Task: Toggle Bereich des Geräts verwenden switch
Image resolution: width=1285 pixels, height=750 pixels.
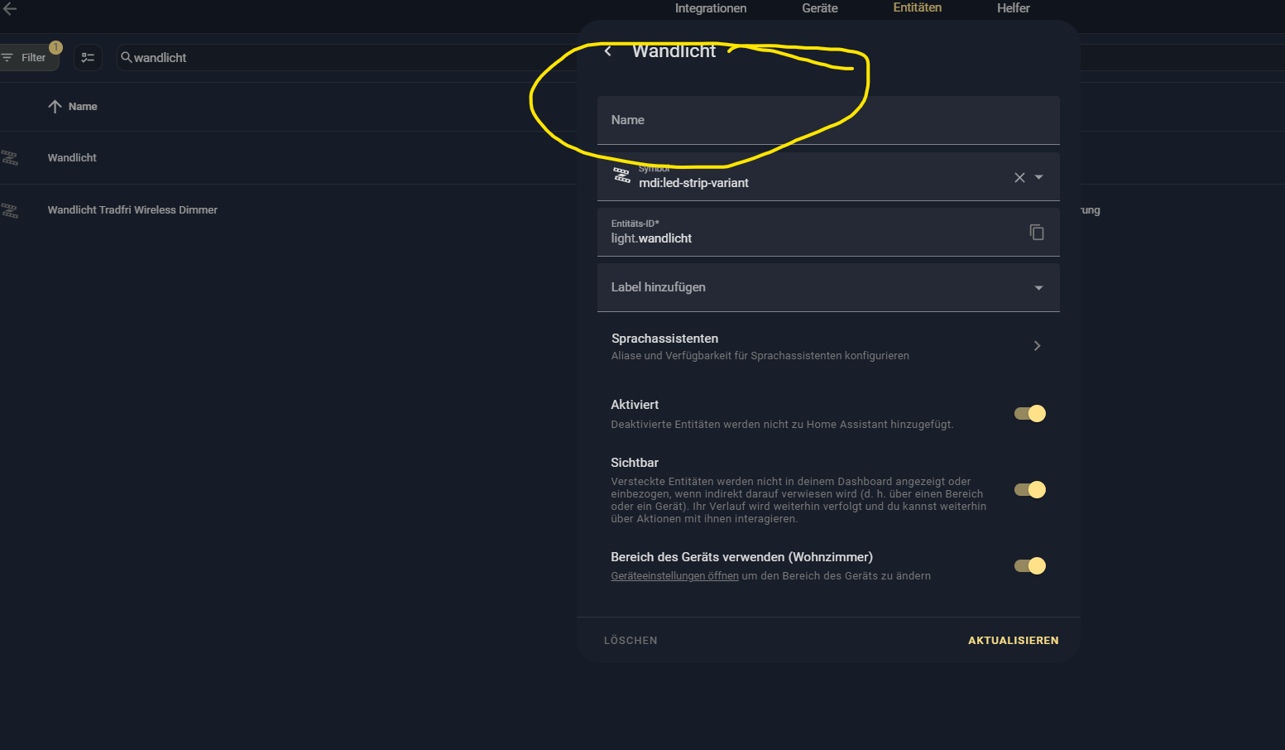Action: pos(1030,566)
